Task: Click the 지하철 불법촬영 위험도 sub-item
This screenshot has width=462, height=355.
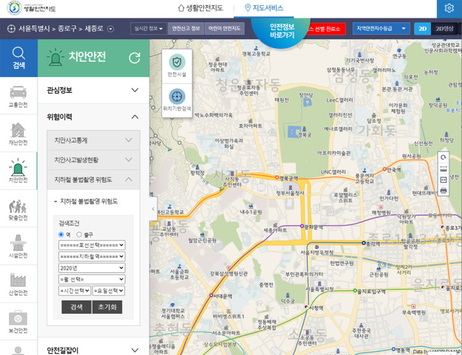Action: (x=89, y=201)
